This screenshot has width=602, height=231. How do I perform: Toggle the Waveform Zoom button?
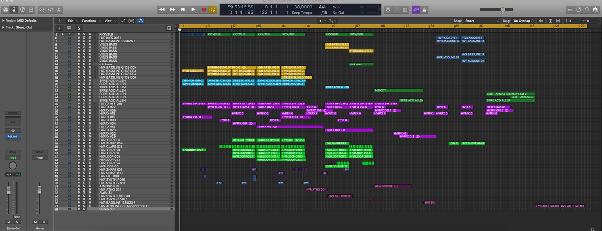point(541,21)
